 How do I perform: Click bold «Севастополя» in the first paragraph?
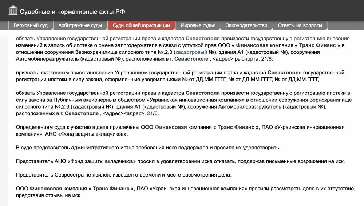(202, 38)
